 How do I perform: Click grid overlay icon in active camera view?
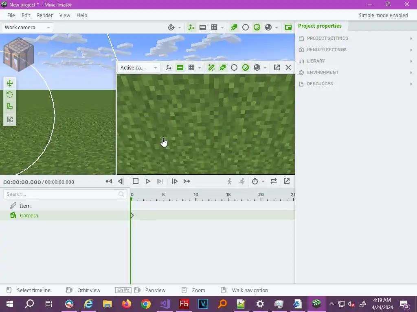point(191,68)
